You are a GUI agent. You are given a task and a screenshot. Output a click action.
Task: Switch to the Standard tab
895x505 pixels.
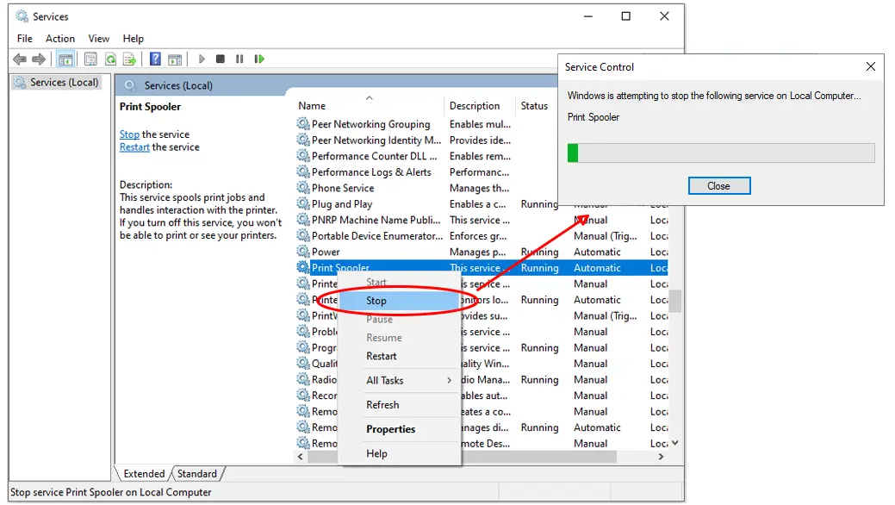pos(197,473)
